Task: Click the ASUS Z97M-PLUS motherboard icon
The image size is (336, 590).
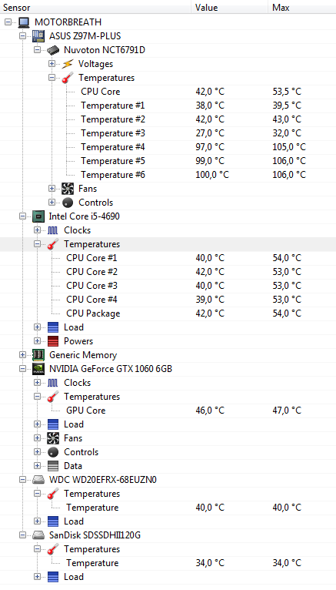Action: coord(38,36)
